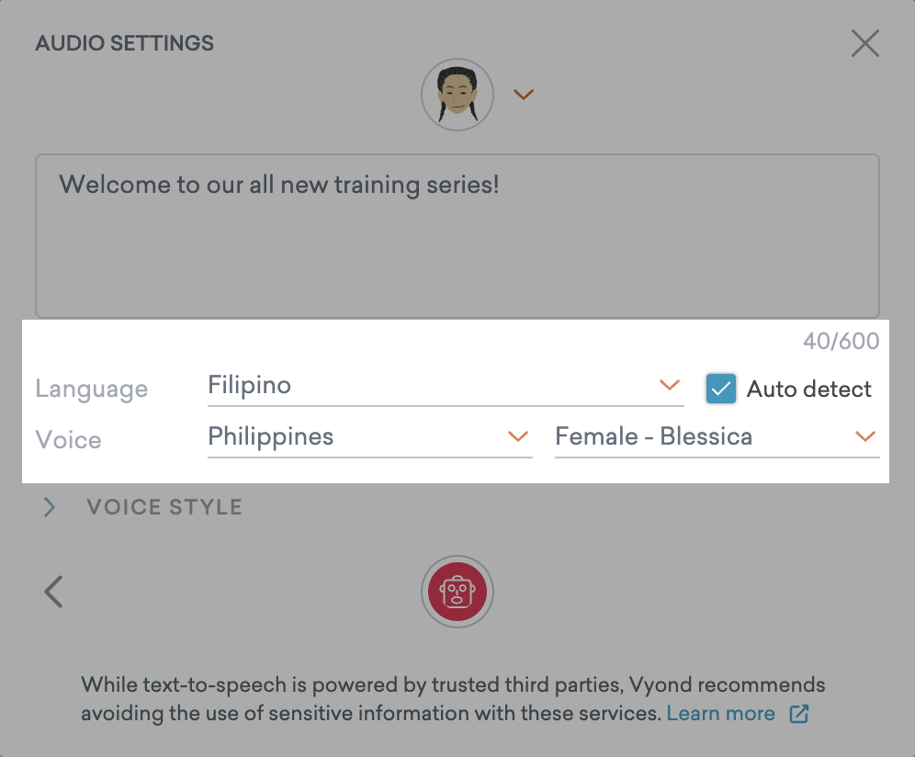Screen dimensions: 915x757
Task: Click inside the dialogue text box
Action: (457, 234)
